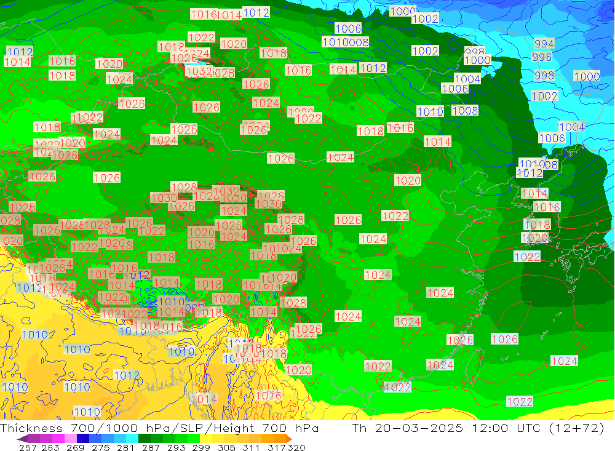The height and width of the screenshot is (451, 615).
Task: Click the map title starting with Thickness 700/1000 hPa
Action: 159,428
